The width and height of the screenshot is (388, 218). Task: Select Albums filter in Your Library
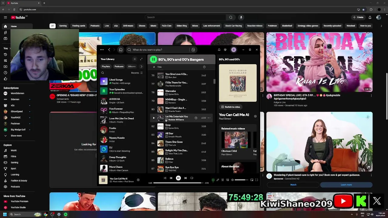132,66
